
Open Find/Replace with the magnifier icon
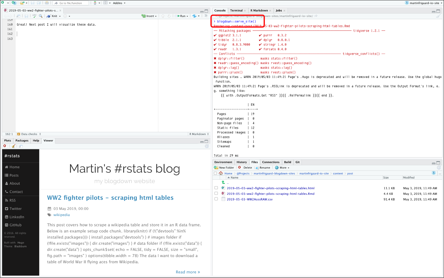click(40, 16)
